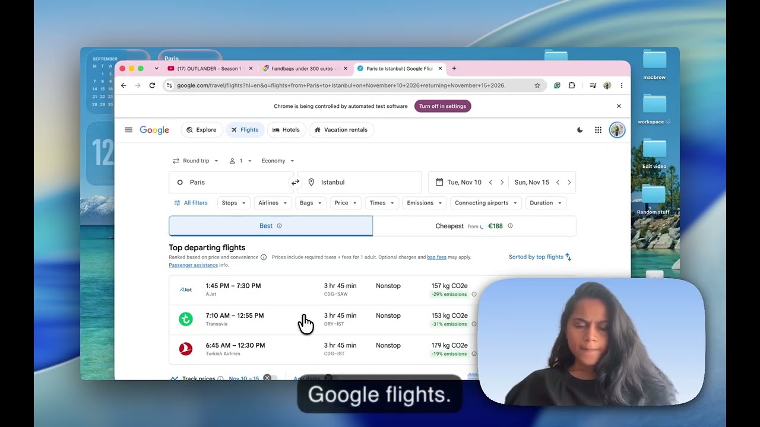
Task: Open a new browser tab
Action: (454, 68)
